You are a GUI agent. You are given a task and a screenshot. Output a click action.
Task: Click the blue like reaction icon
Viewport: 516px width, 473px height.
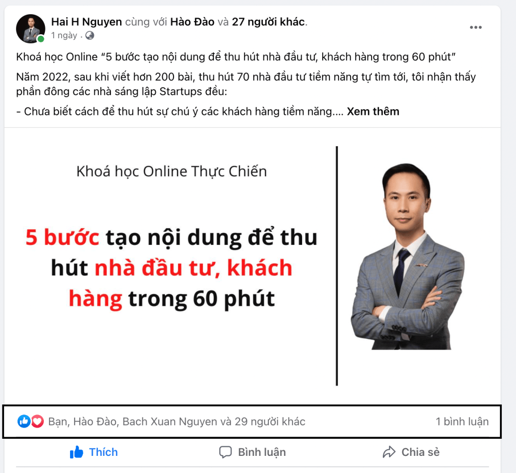click(24, 421)
